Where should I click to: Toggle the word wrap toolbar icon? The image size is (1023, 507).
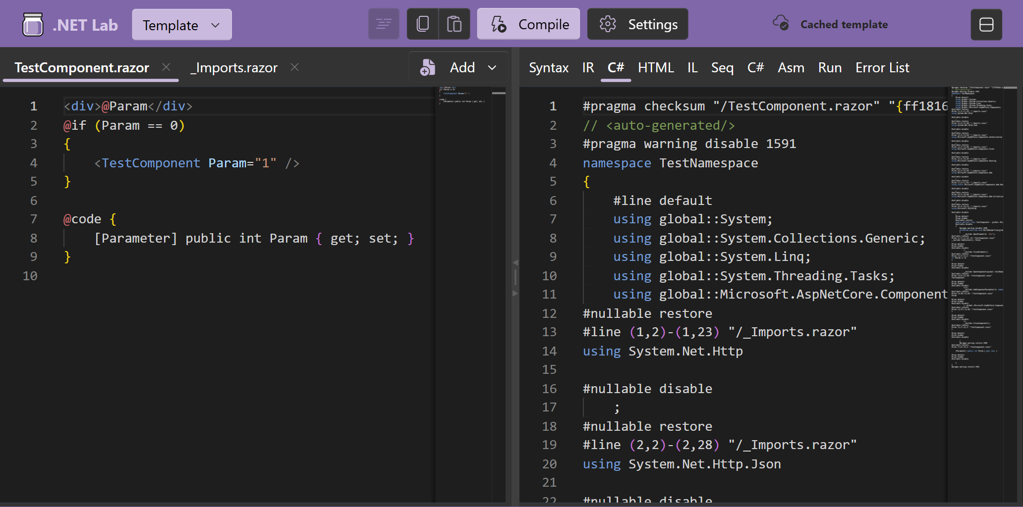click(384, 24)
